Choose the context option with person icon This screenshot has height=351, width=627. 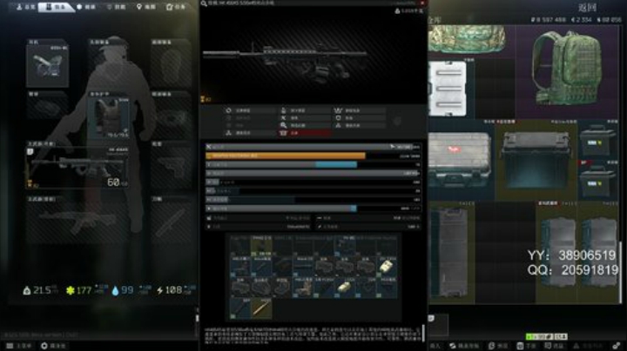click(x=306, y=110)
